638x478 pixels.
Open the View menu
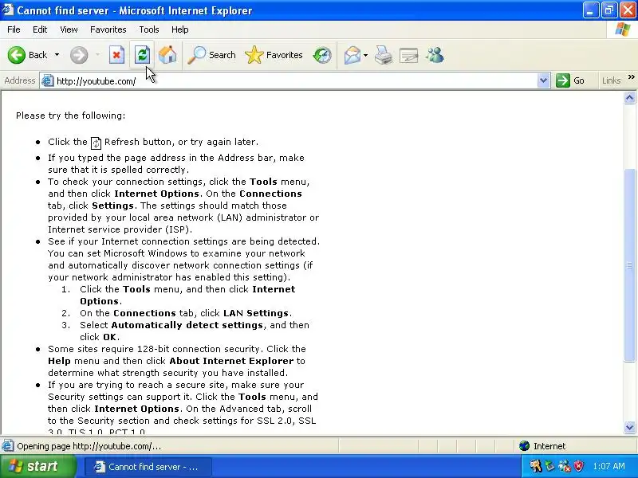click(69, 29)
